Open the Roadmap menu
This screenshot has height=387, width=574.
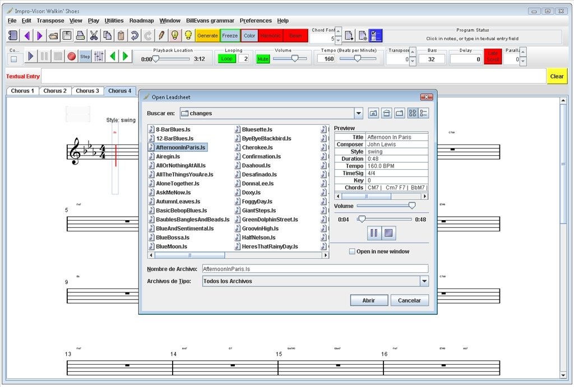coord(141,21)
